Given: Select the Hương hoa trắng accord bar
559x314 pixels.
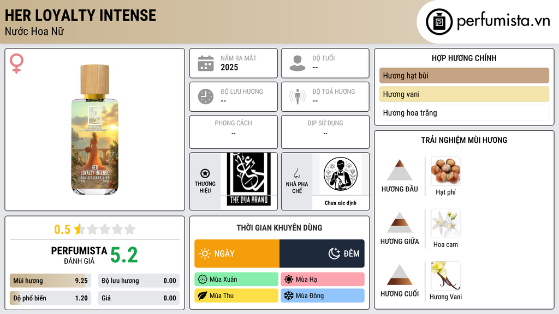Looking at the screenshot, I should click(464, 113).
